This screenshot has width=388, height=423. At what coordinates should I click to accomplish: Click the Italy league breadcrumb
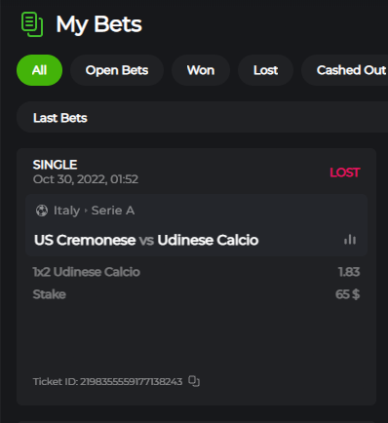(66, 211)
